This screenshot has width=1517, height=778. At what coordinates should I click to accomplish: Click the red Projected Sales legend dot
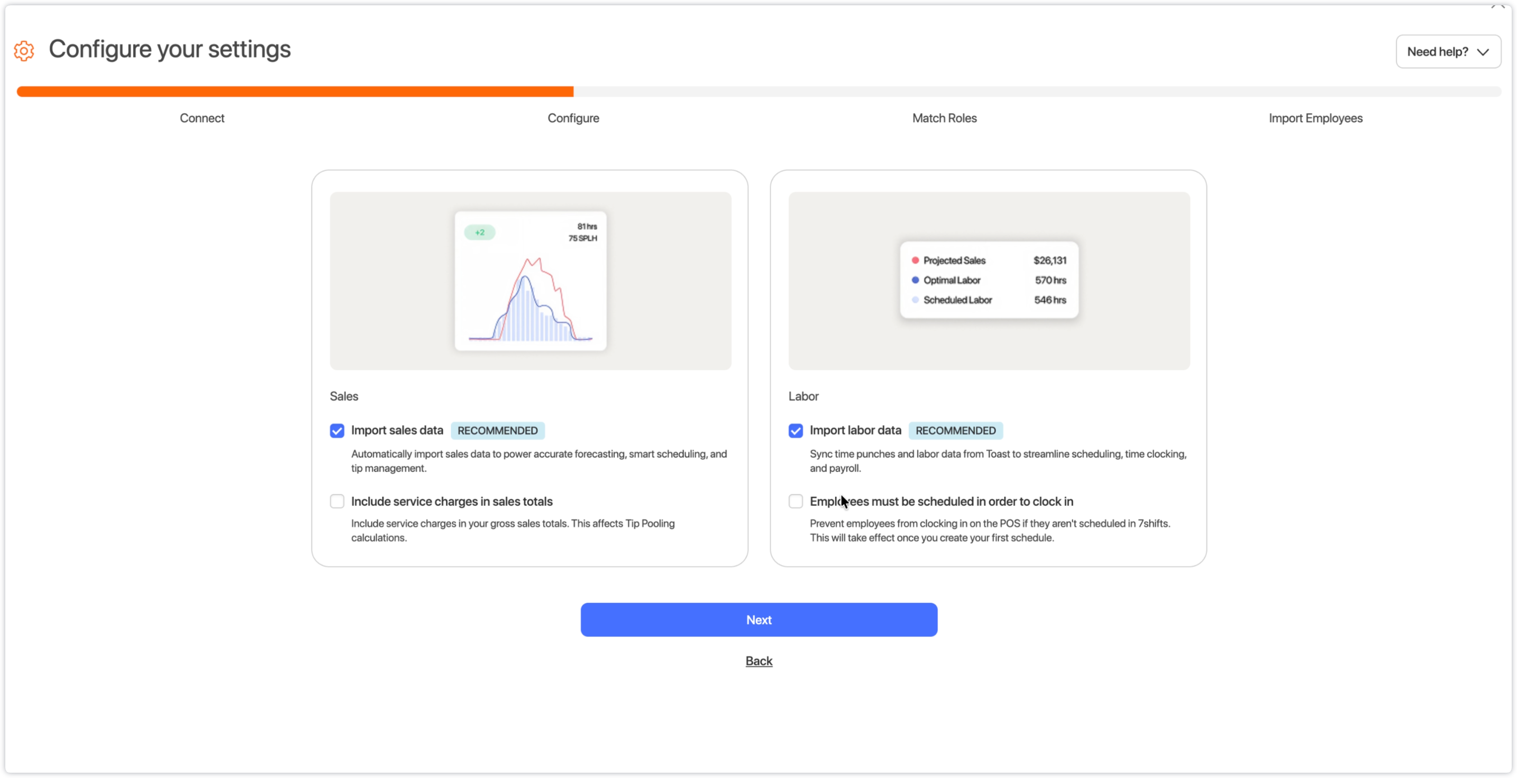click(x=915, y=260)
